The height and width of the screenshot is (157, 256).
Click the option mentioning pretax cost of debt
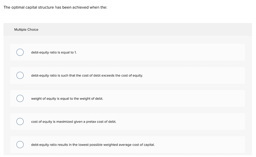(x=73, y=121)
